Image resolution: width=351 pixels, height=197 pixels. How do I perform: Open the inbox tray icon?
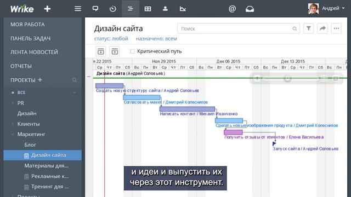pos(250,9)
